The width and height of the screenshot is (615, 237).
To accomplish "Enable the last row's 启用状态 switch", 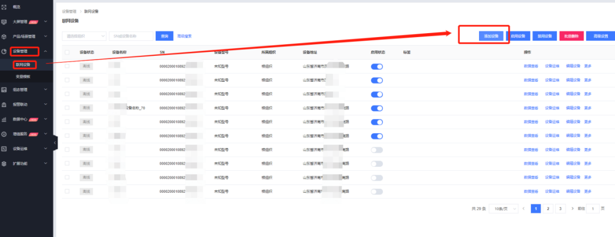I will 377,191.
